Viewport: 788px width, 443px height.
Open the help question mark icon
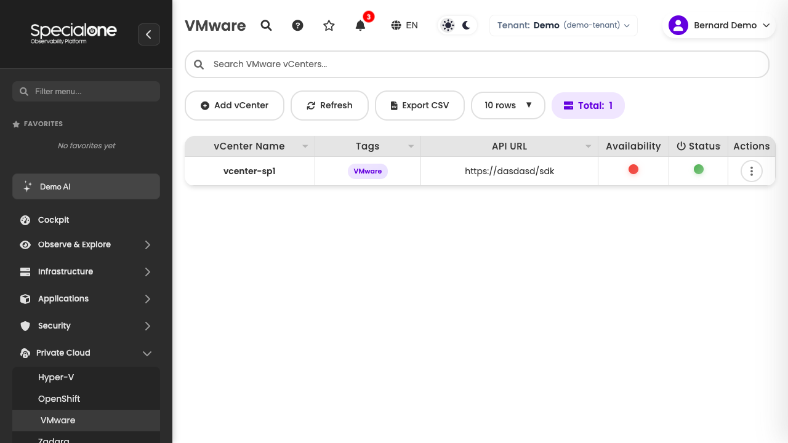(297, 25)
